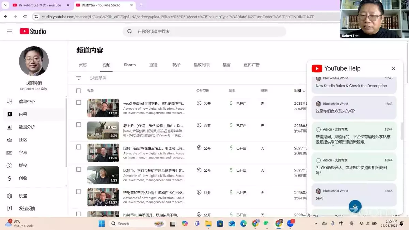Open the web3 华语kol video title link
This screenshot has width=409, height=230.
point(154,103)
